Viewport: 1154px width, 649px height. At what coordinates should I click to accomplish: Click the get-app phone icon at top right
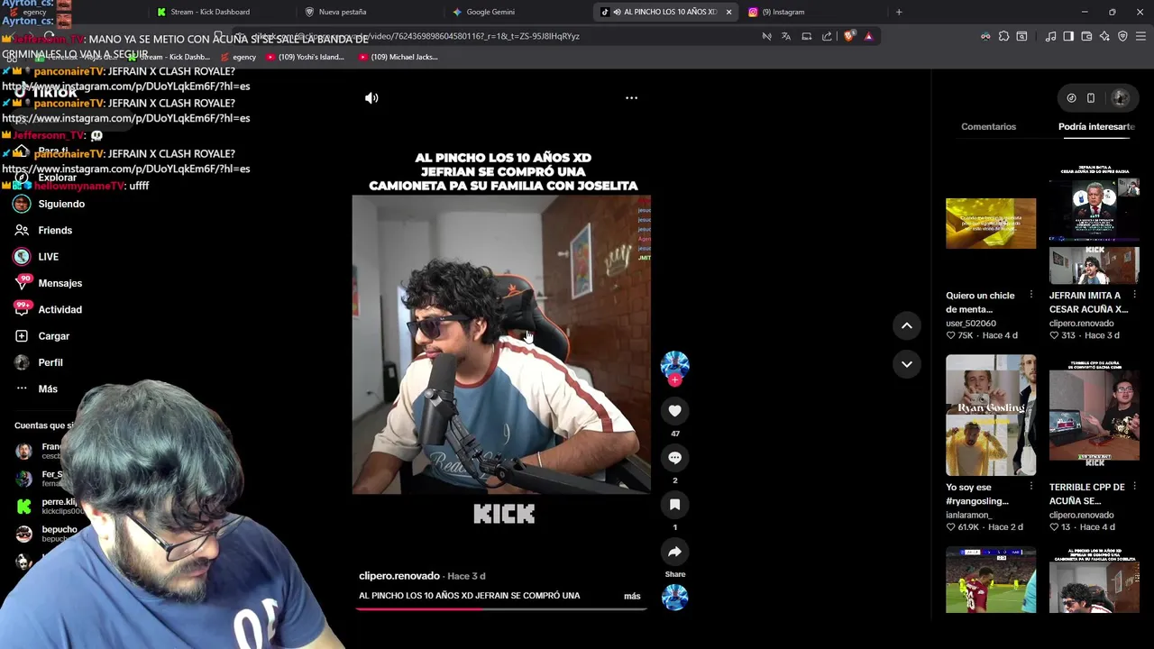tap(1091, 98)
